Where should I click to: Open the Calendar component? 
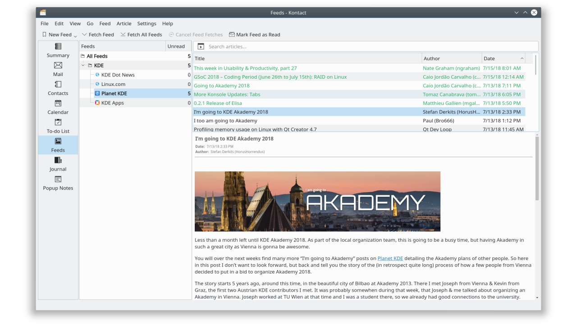[x=58, y=107]
